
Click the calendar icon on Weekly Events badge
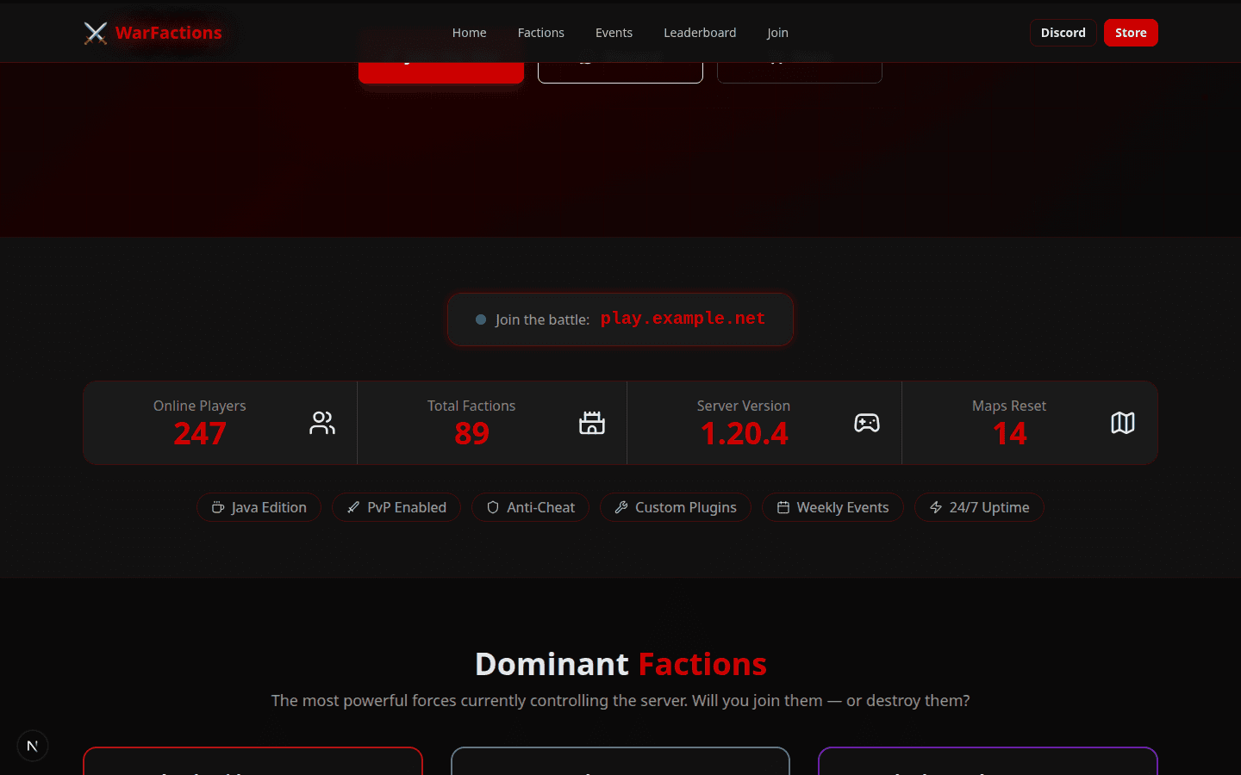(783, 507)
